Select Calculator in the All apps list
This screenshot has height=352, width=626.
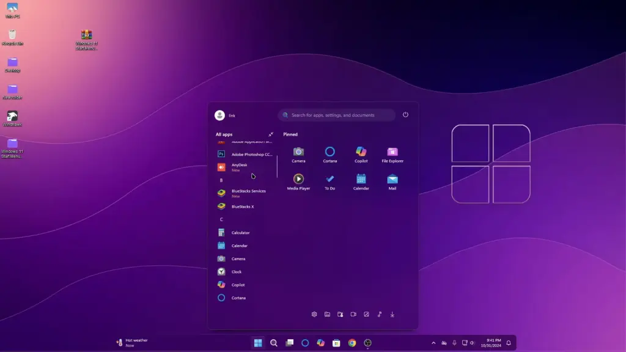pos(240,233)
